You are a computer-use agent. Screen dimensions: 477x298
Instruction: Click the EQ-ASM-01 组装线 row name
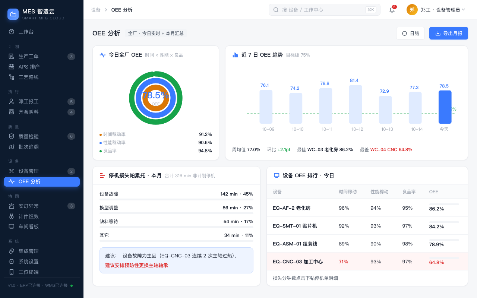[295, 244]
